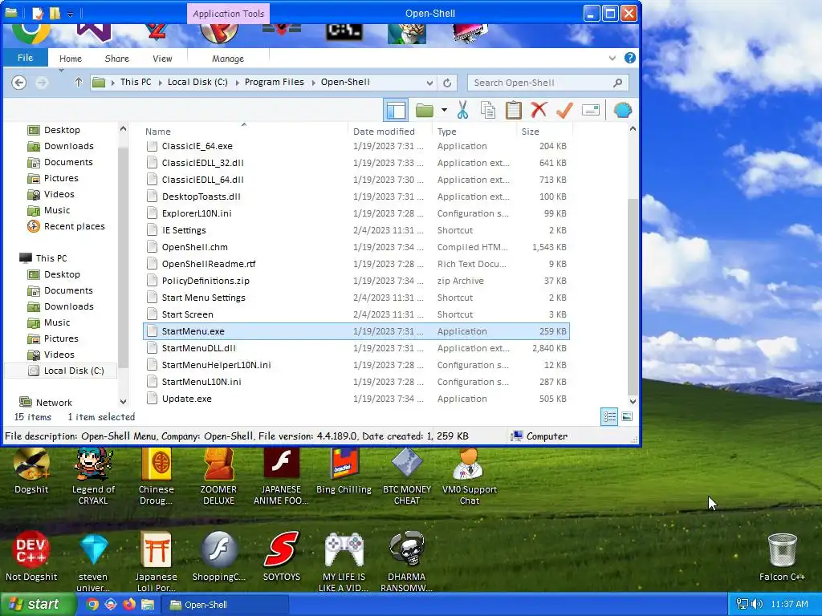Select the StartMenuDLL.dll file

(356, 348)
